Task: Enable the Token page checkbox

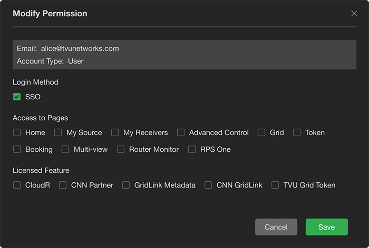Action: 297,132
